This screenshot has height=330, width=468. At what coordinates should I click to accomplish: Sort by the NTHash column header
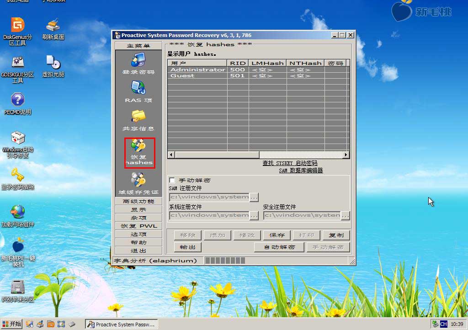(x=305, y=63)
